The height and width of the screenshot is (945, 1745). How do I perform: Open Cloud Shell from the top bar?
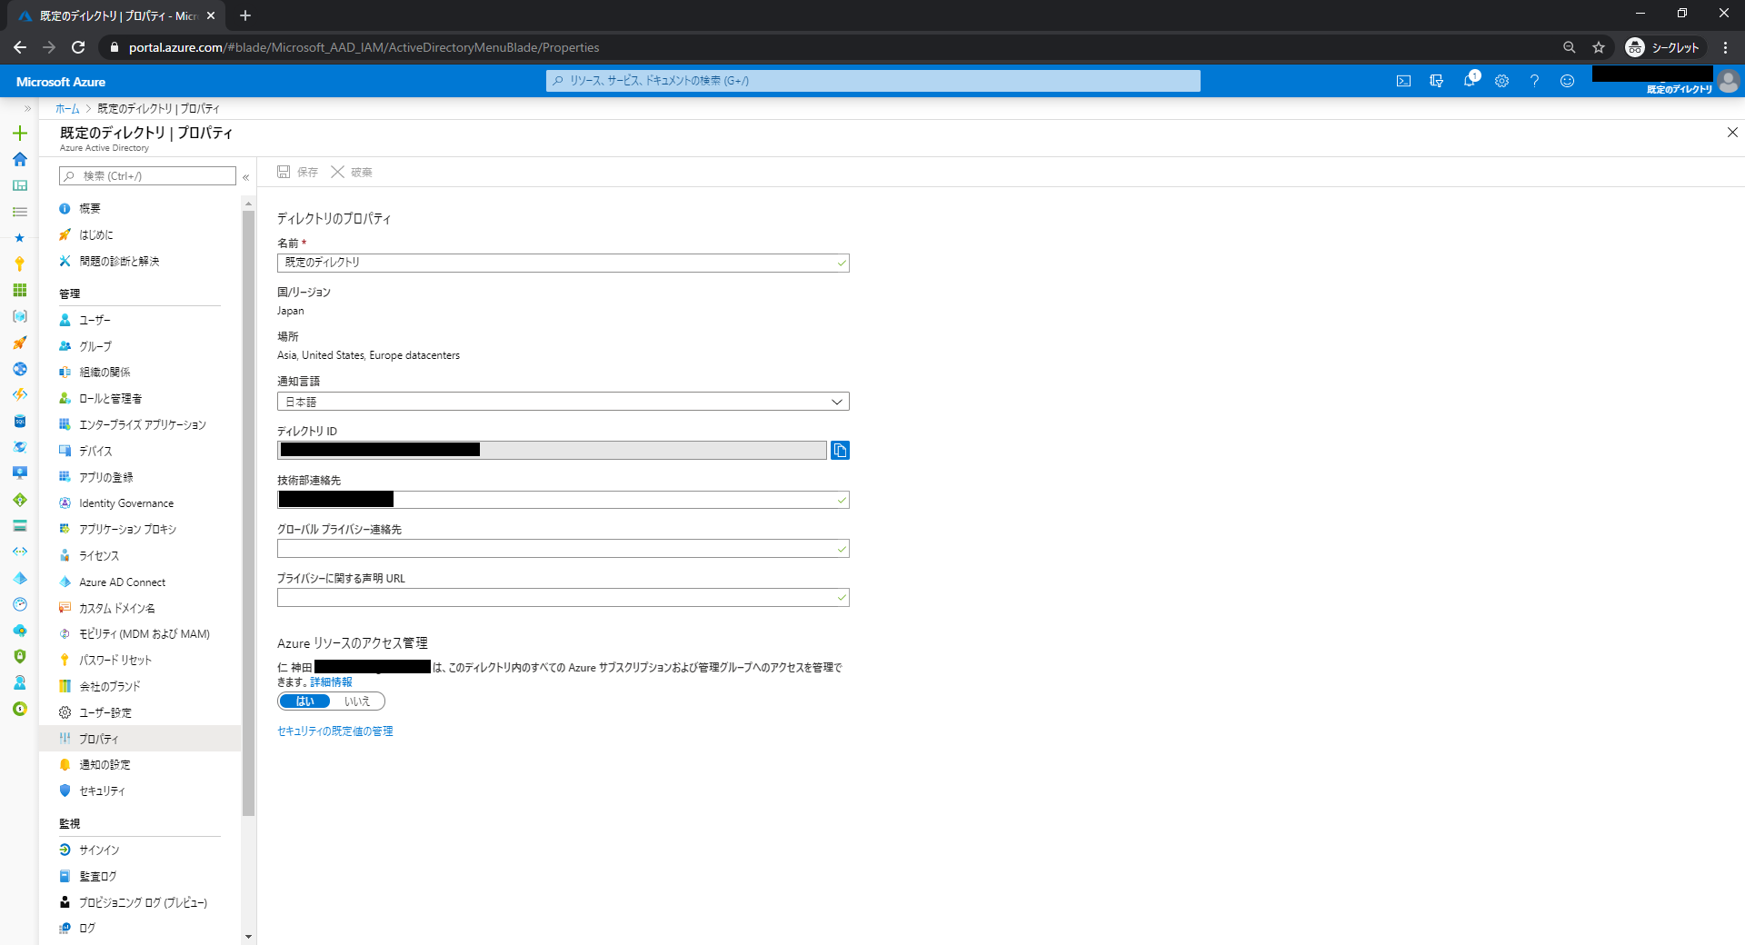point(1403,81)
